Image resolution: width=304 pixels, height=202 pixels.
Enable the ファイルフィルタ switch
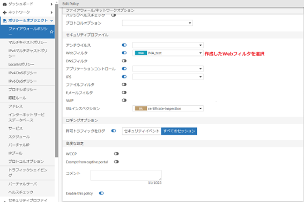click(124, 84)
